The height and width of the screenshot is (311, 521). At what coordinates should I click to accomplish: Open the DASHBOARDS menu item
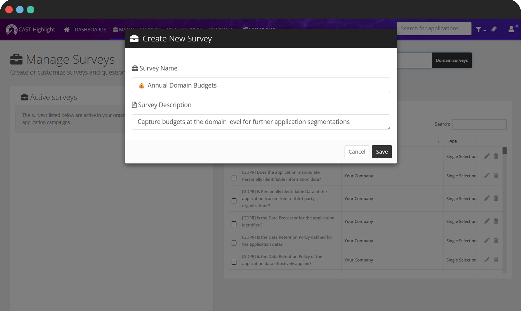pos(90,30)
